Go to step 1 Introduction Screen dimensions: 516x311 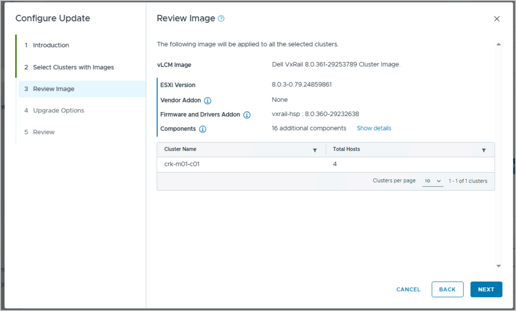click(51, 45)
